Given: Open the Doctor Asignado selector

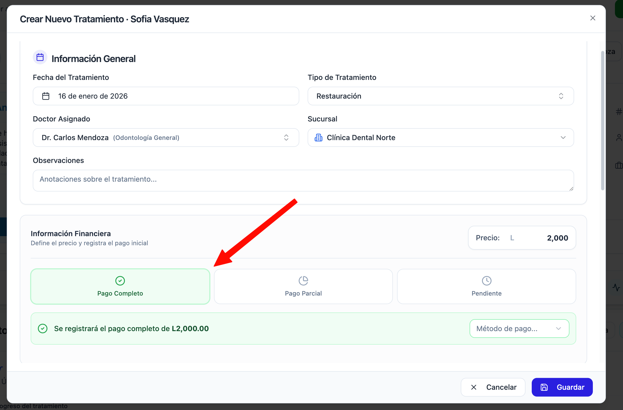Looking at the screenshot, I should tap(166, 138).
